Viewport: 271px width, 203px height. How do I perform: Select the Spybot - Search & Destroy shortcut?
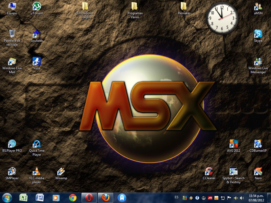point(233,176)
